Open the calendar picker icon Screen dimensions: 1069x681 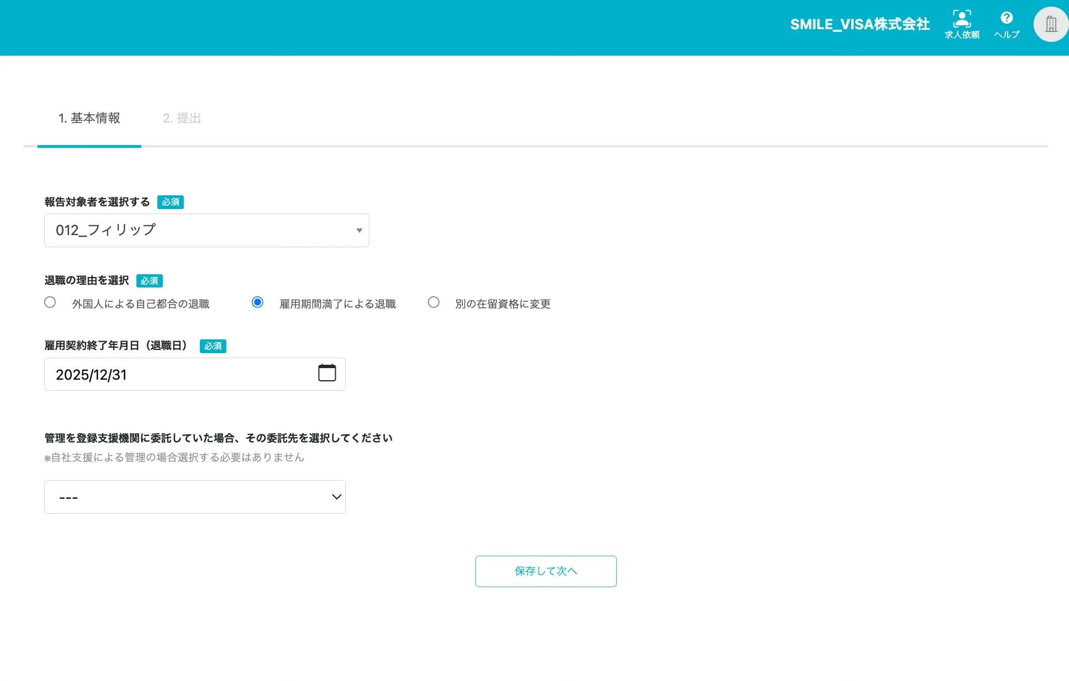point(327,373)
